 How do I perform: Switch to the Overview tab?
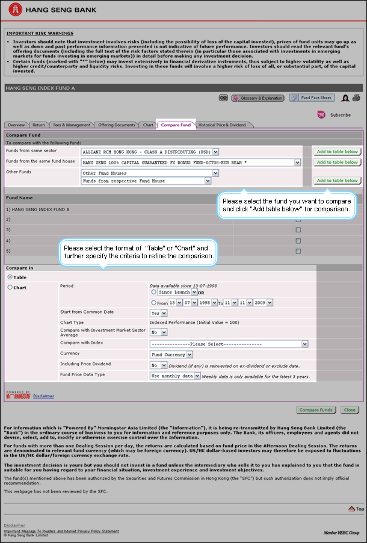point(16,125)
